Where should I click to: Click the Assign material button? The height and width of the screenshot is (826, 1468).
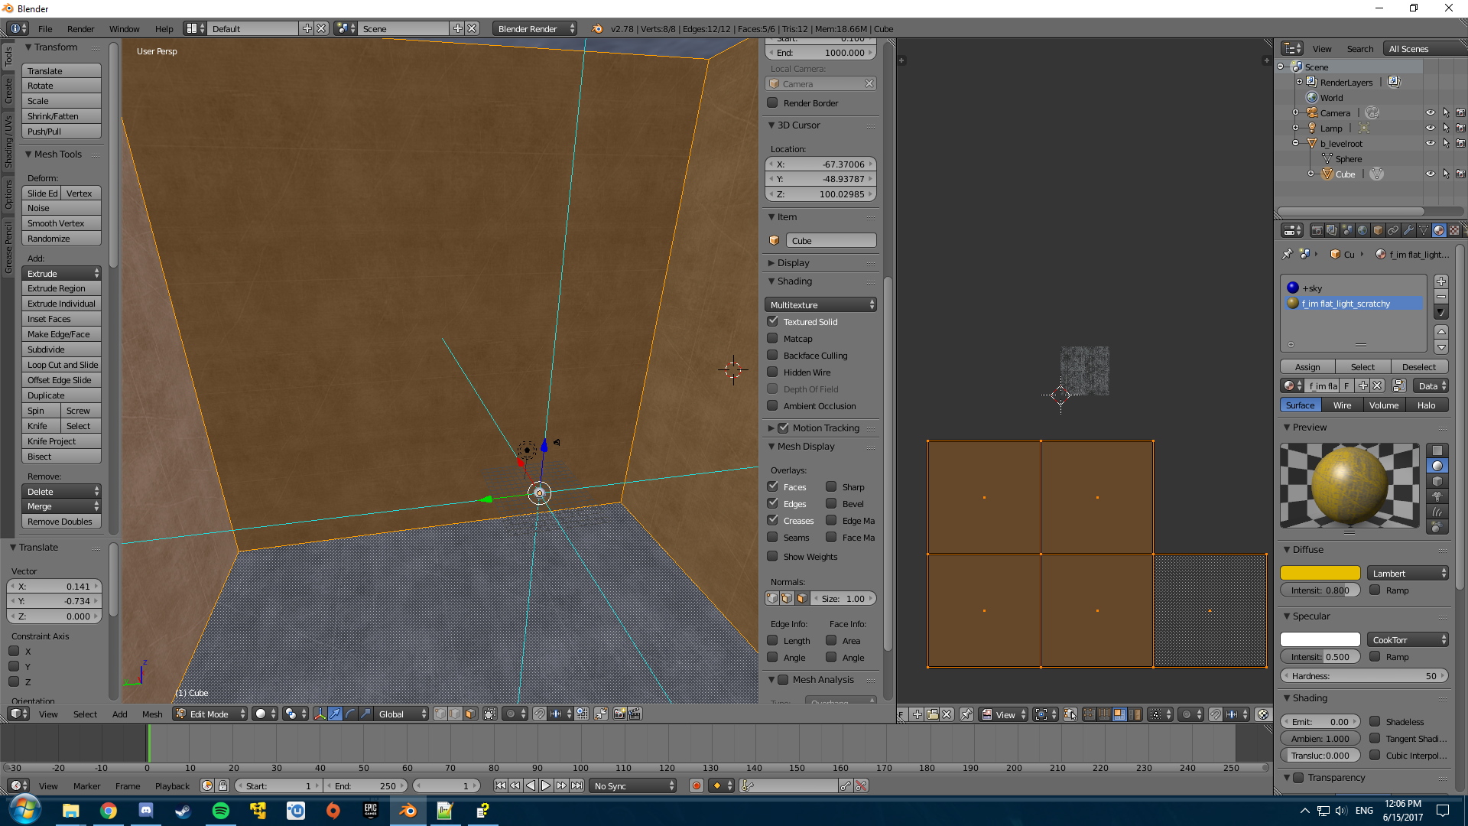pos(1307,367)
